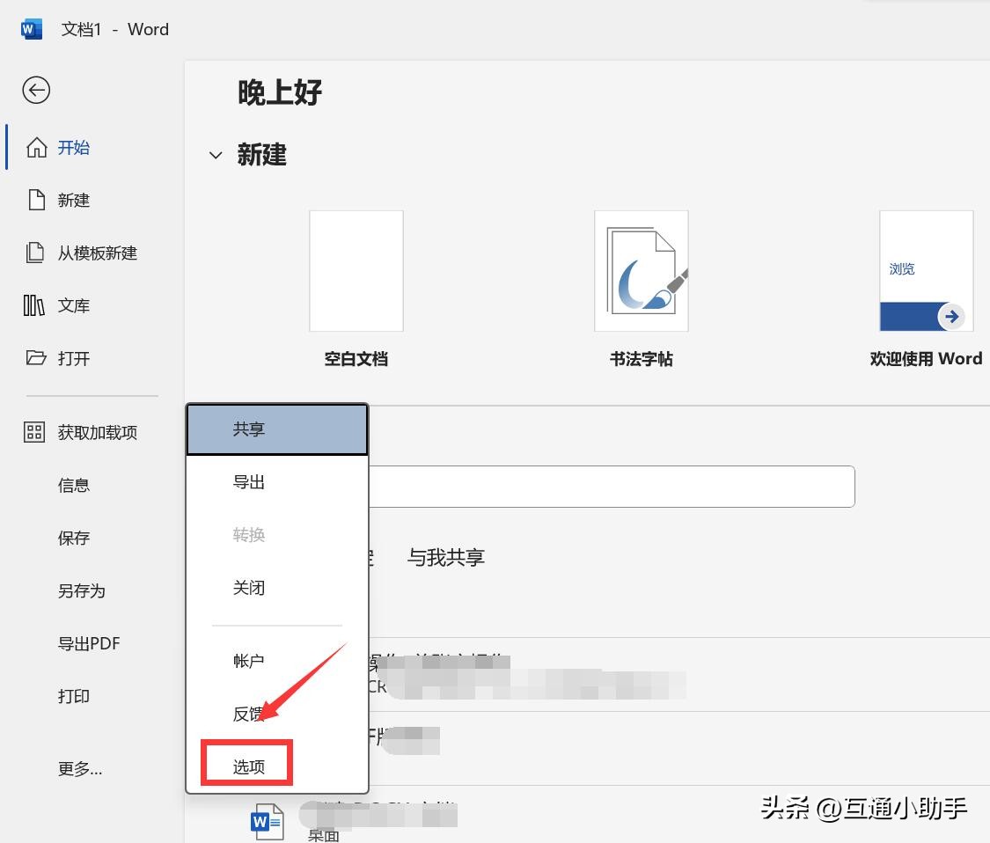Click the New (新建) page icon
The height and width of the screenshot is (843, 990).
coord(36,201)
